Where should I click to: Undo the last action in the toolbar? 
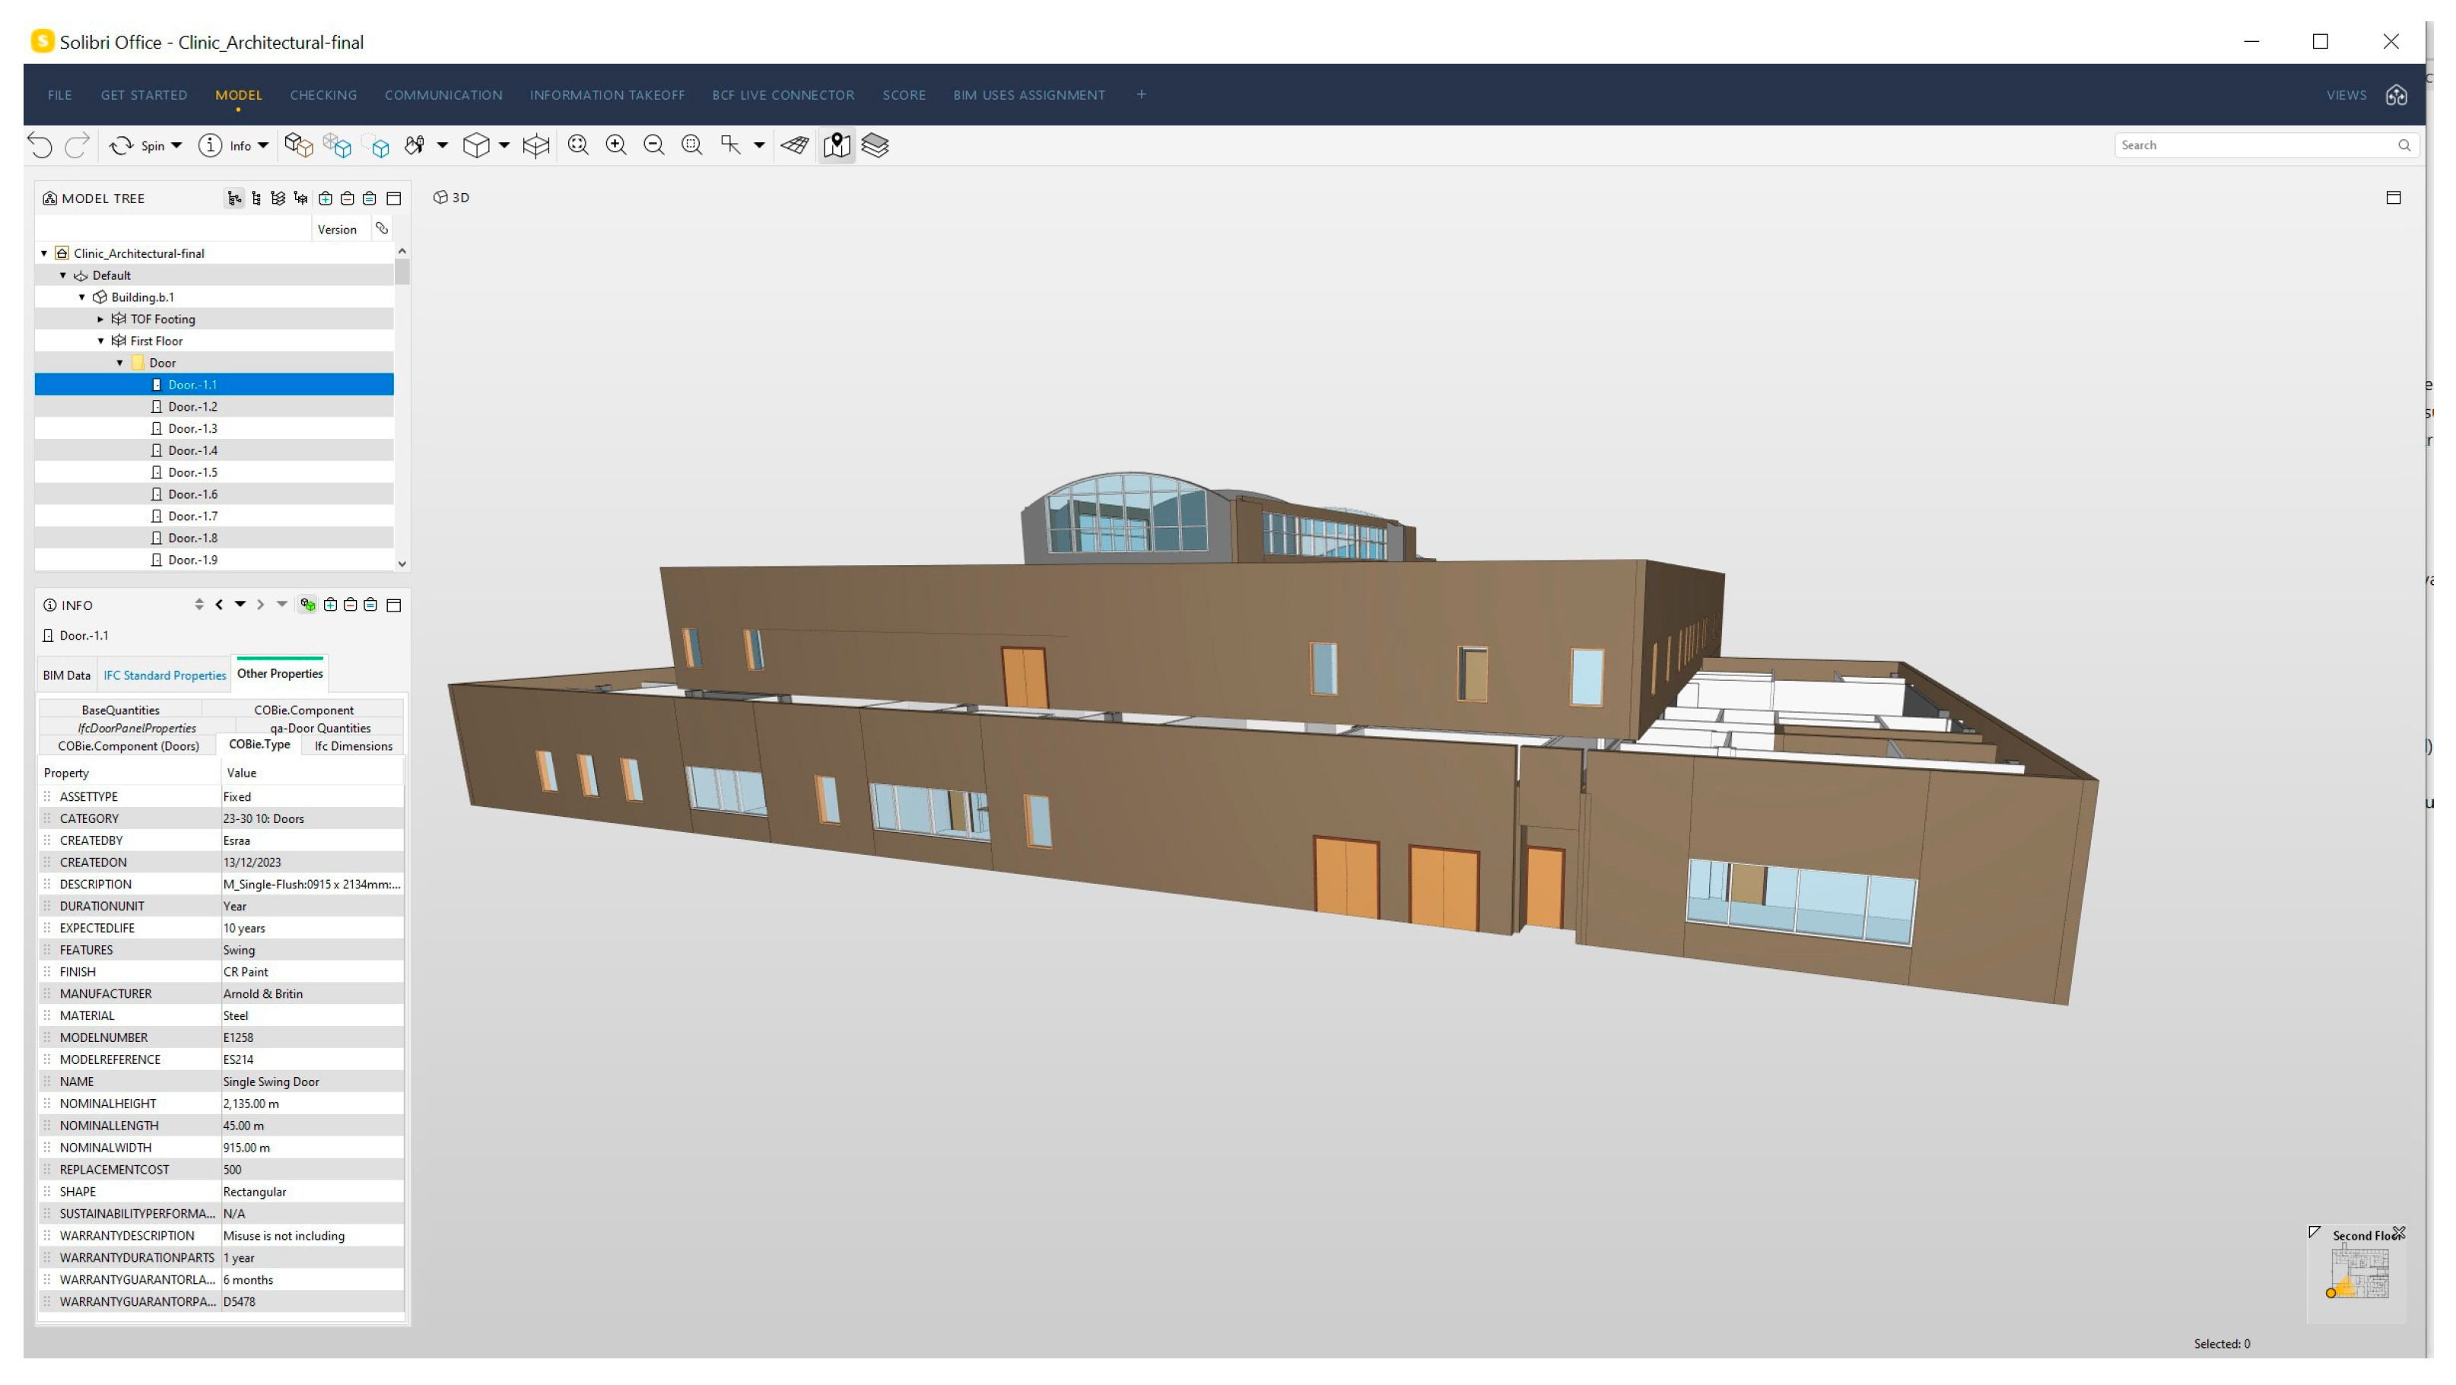tap(40, 146)
